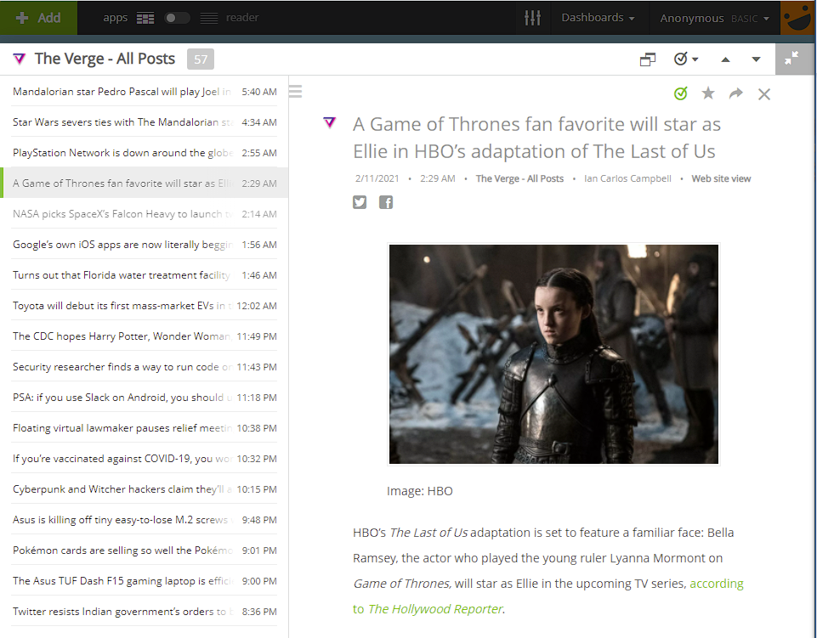Click the article pane hamburger menu icon
This screenshot has height=638, width=817.
coord(296,92)
